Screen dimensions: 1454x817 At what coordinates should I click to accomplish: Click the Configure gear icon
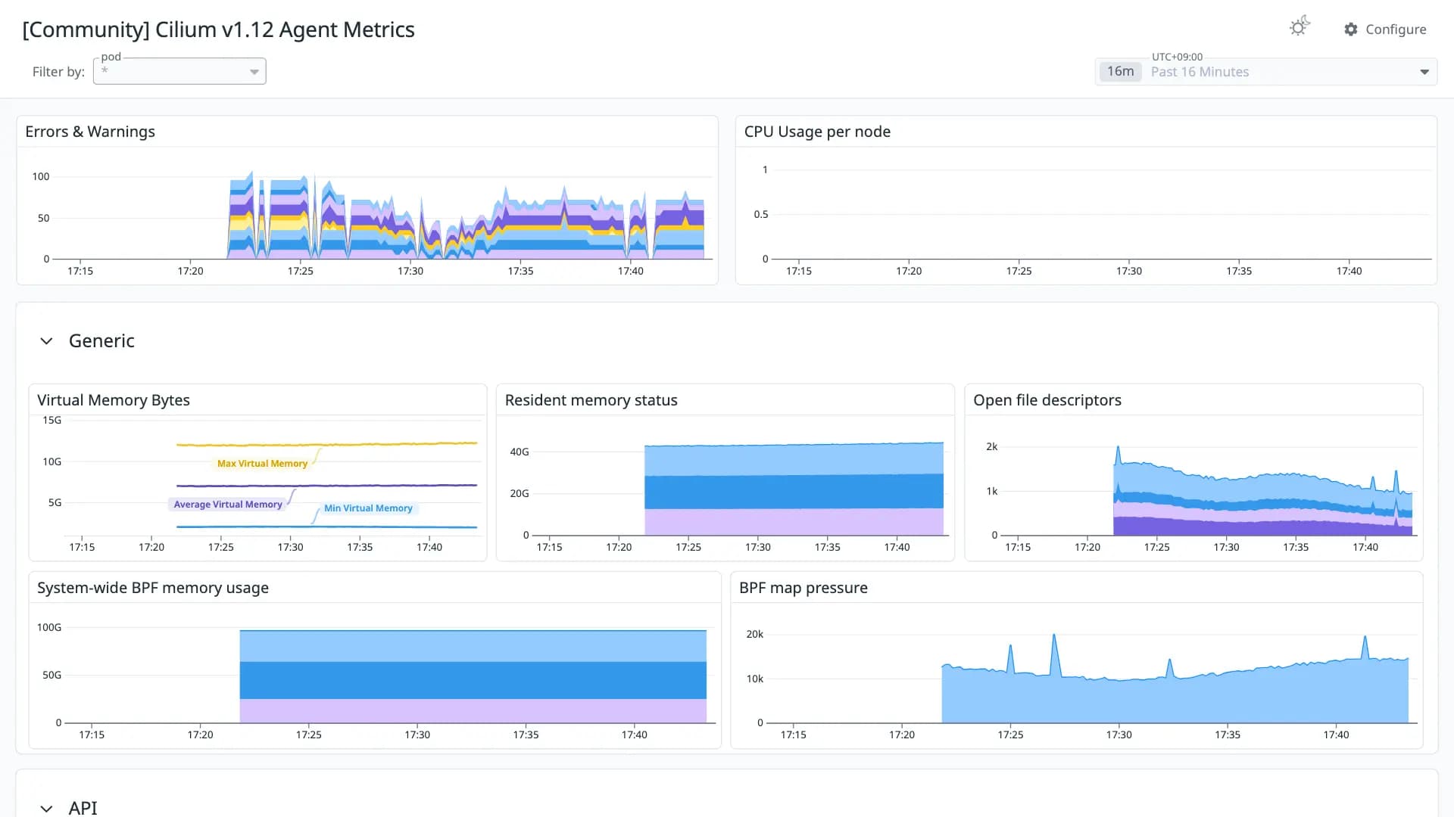[1351, 30]
